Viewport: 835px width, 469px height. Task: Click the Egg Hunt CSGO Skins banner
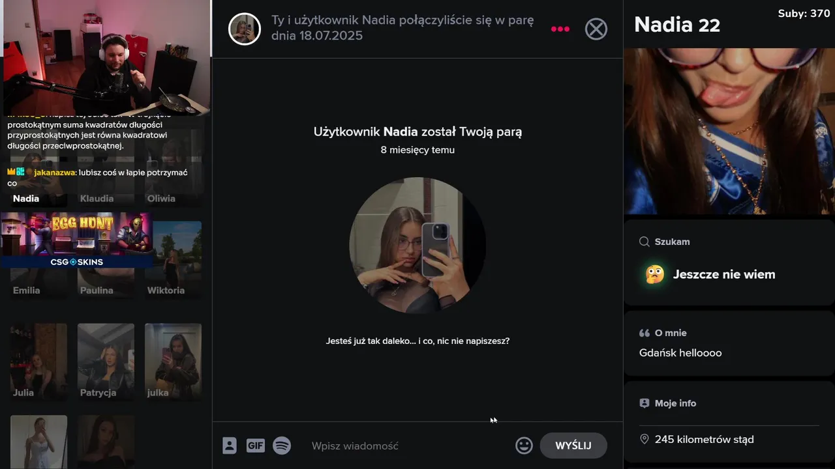pos(76,240)
